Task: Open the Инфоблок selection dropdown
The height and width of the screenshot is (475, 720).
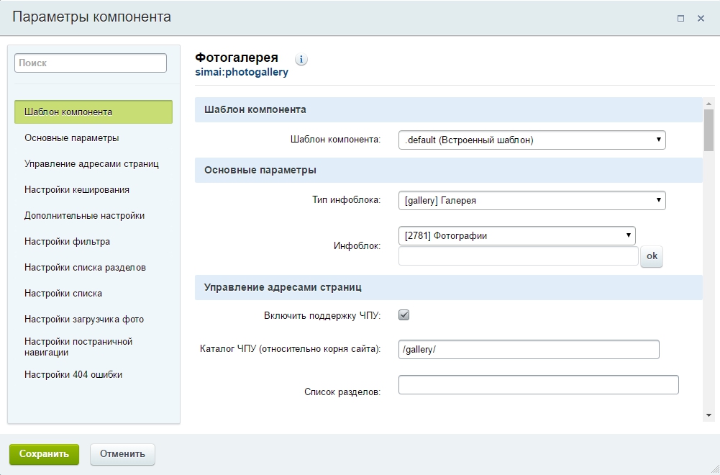Action: pos(516,235)
